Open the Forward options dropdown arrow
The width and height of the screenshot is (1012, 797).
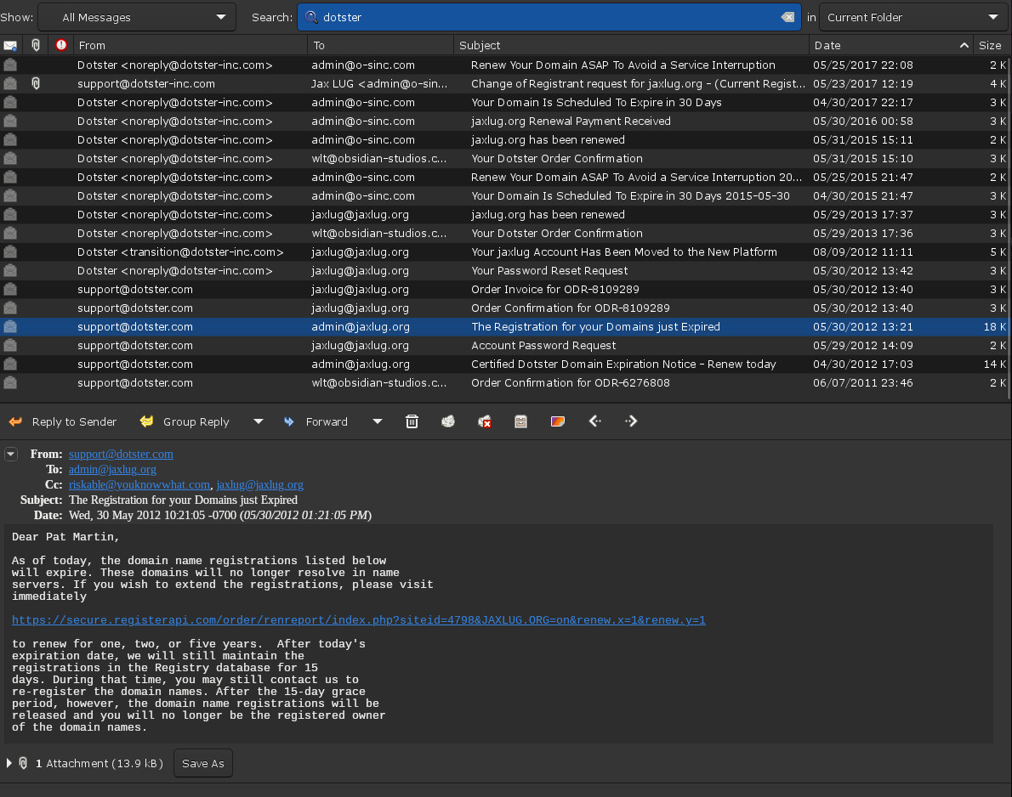pyautogui.click(x=376, y=421)
